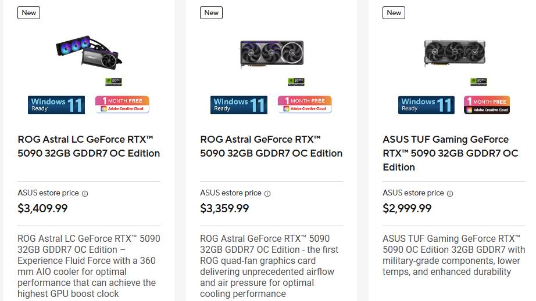Click GeForce RTX logo under TUF Gaming image
Viewport: 536px width, 301px height.
478,82
